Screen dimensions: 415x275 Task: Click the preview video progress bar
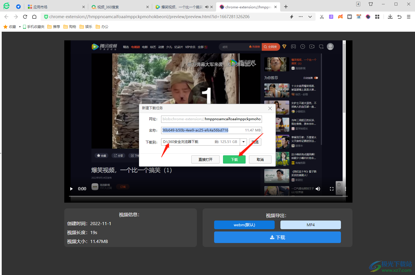[208, 196]
